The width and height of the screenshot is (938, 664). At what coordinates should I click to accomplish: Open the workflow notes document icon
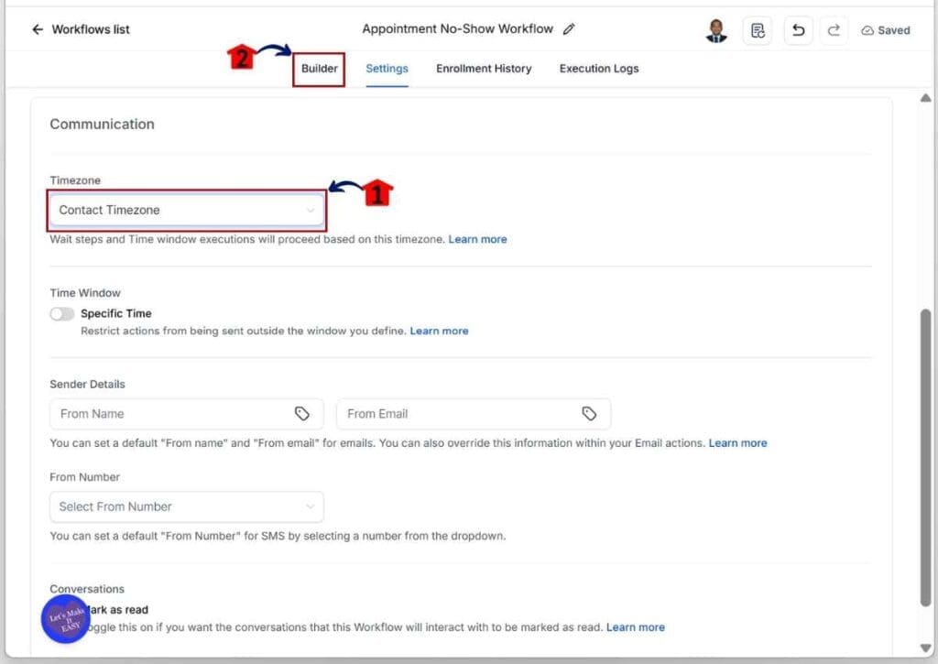click(x=758, y=30)
